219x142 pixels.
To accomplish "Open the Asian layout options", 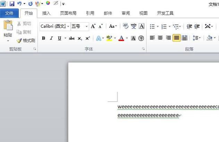I will pyautogui.click(x=209, y=26).
